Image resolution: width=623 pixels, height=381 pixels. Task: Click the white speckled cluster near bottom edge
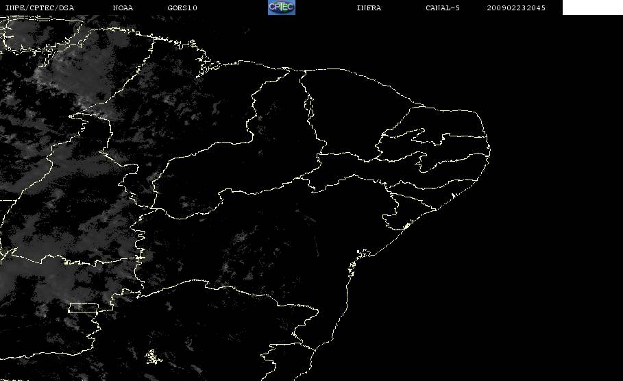pyautogui.click(x=153, y=357)
